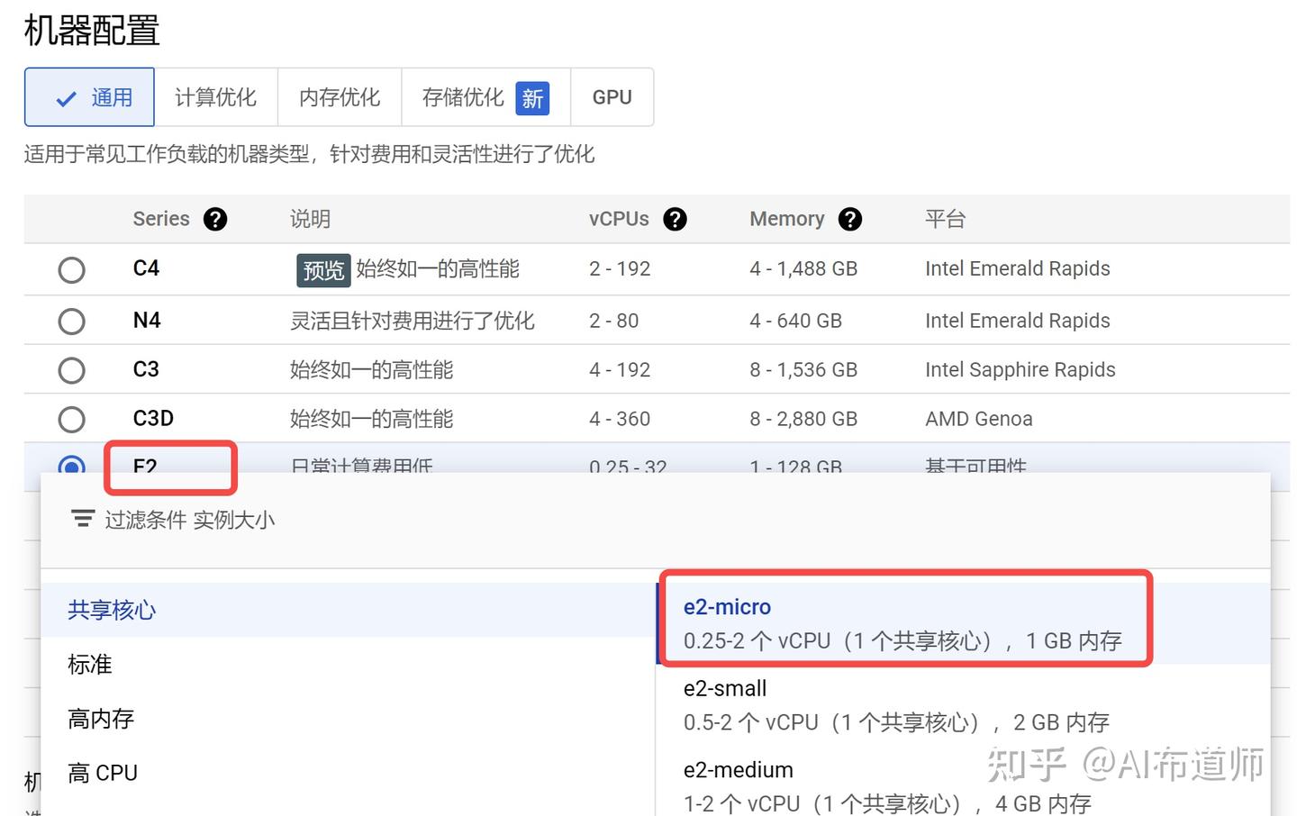Click the '4 - 360' vCPUs cell

[620, 419]
